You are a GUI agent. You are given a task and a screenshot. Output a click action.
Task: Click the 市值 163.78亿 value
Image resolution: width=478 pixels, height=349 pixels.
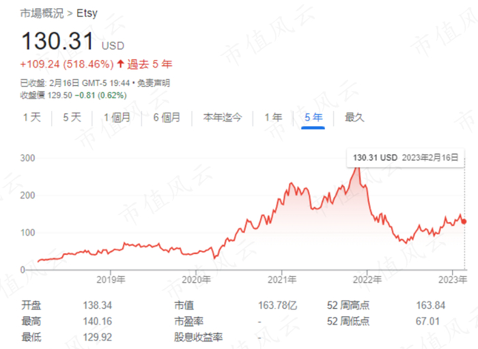point(278,305)
